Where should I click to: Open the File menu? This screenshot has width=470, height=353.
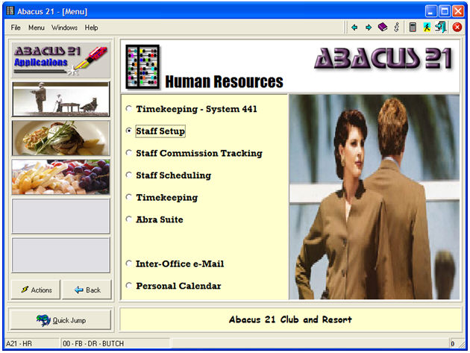[x=16, y=28]
